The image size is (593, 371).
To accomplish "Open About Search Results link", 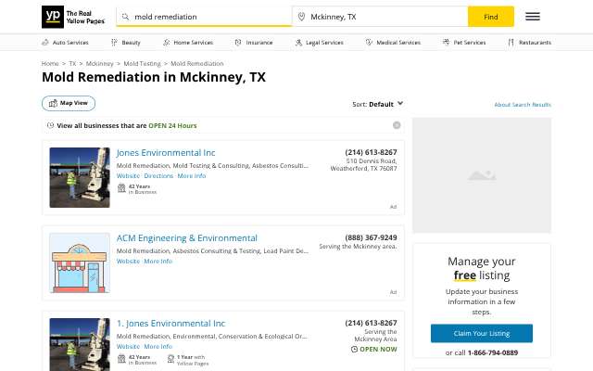I will (523, 105).
